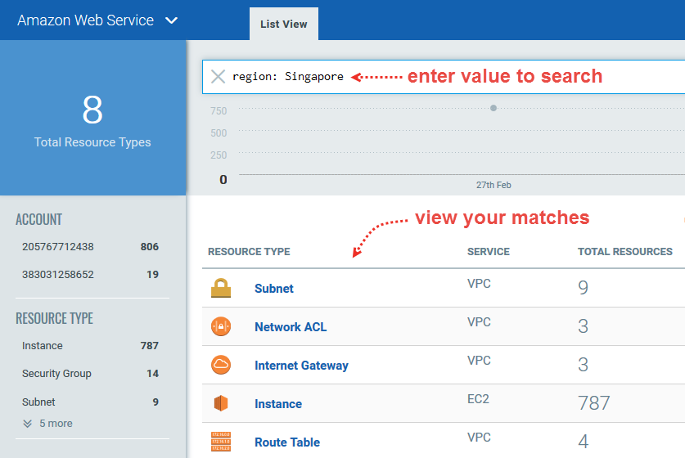Click the total 9 in Subnet row
Viewport: 685px width, 458px height.
tap(584, 288)
